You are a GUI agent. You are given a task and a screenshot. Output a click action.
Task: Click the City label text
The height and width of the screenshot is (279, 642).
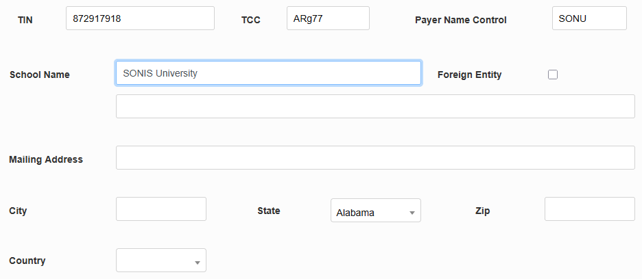[18, 211]
